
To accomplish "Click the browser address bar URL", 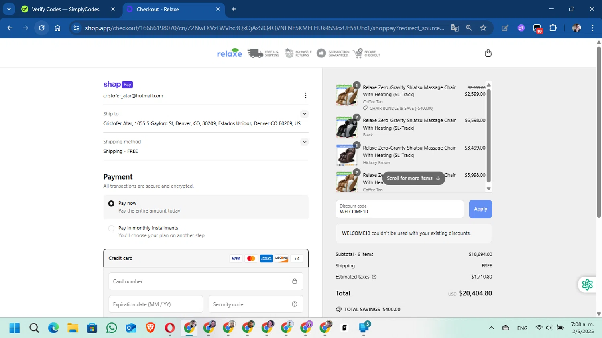I will pos(265,28).
